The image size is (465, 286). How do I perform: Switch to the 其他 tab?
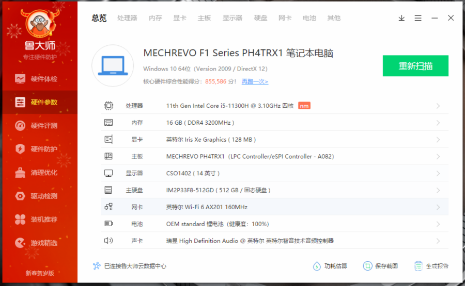(334, 18)
